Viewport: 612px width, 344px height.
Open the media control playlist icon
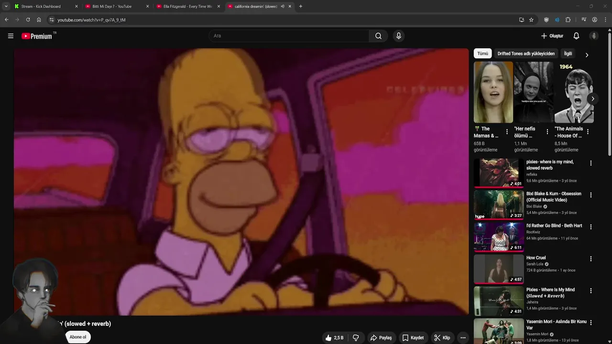coord(584,20)
